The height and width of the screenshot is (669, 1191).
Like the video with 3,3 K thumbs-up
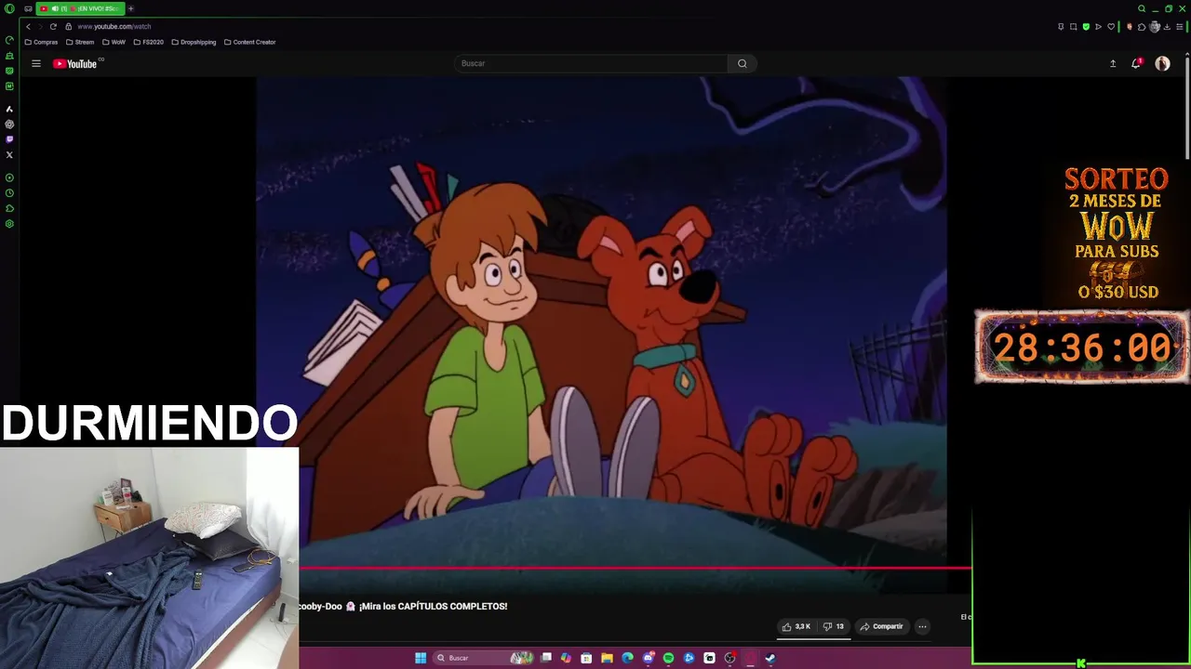[796, 626]
